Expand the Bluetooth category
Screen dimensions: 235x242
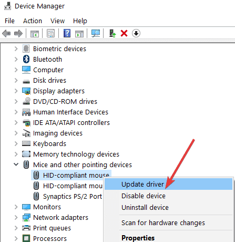[16, 59]
